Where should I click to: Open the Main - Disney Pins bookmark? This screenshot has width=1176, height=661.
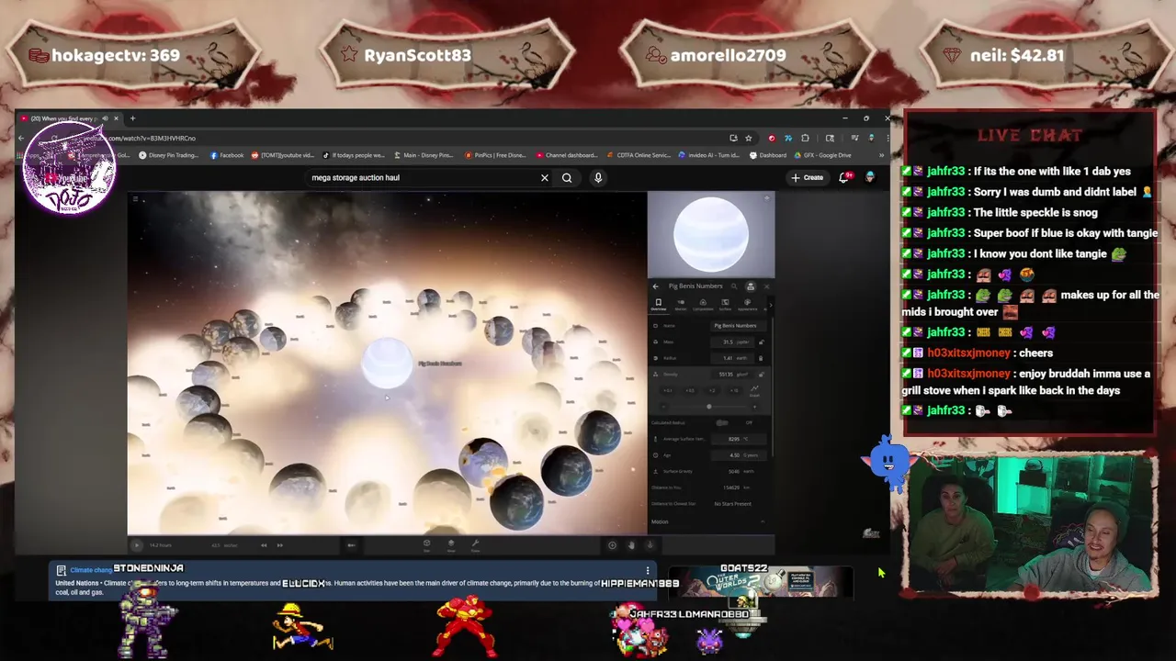coord(424,155)
